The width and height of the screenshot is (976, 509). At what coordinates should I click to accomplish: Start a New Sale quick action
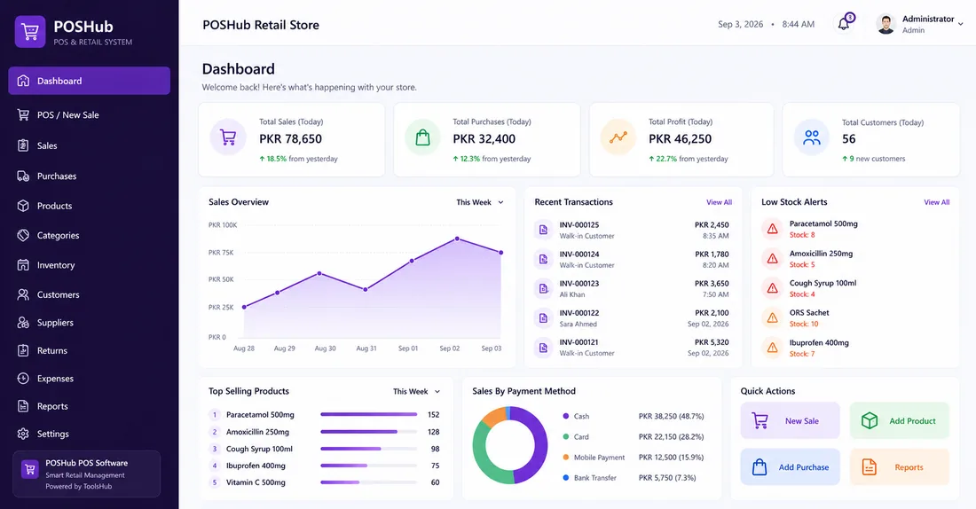point(790,420)
